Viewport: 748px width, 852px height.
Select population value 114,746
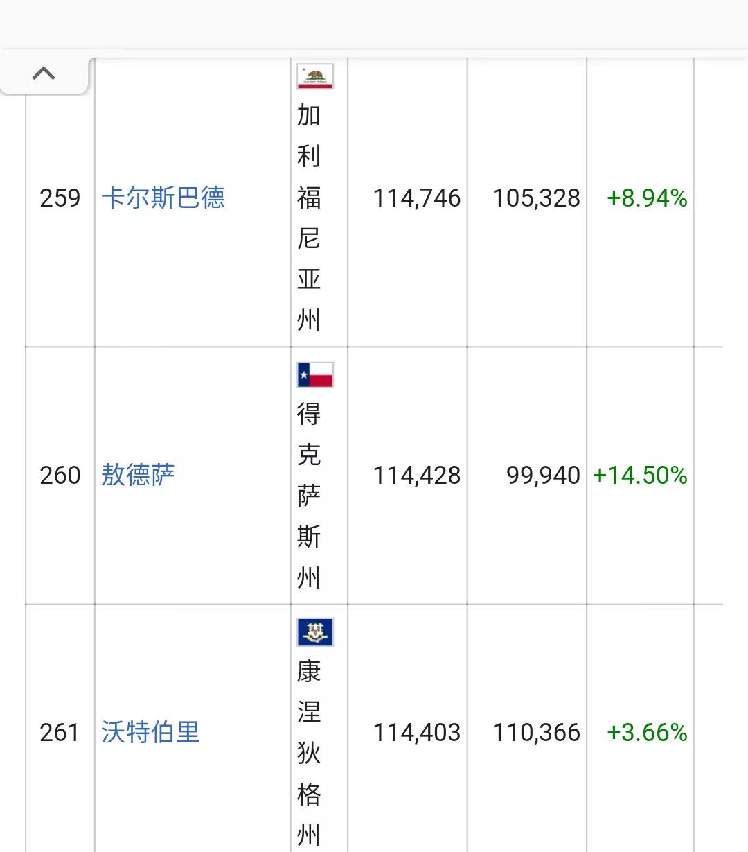(x=417, y=198)
